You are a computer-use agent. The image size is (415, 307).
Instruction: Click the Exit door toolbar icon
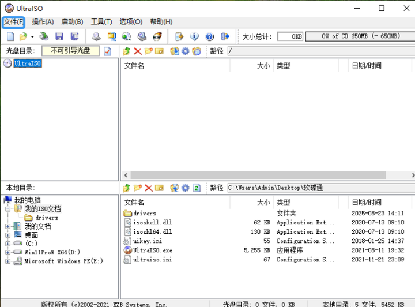[x=225, y=36]
